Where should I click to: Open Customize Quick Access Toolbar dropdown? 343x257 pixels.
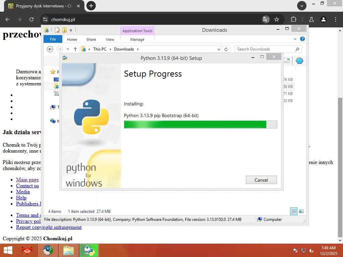tap(71, 30)
